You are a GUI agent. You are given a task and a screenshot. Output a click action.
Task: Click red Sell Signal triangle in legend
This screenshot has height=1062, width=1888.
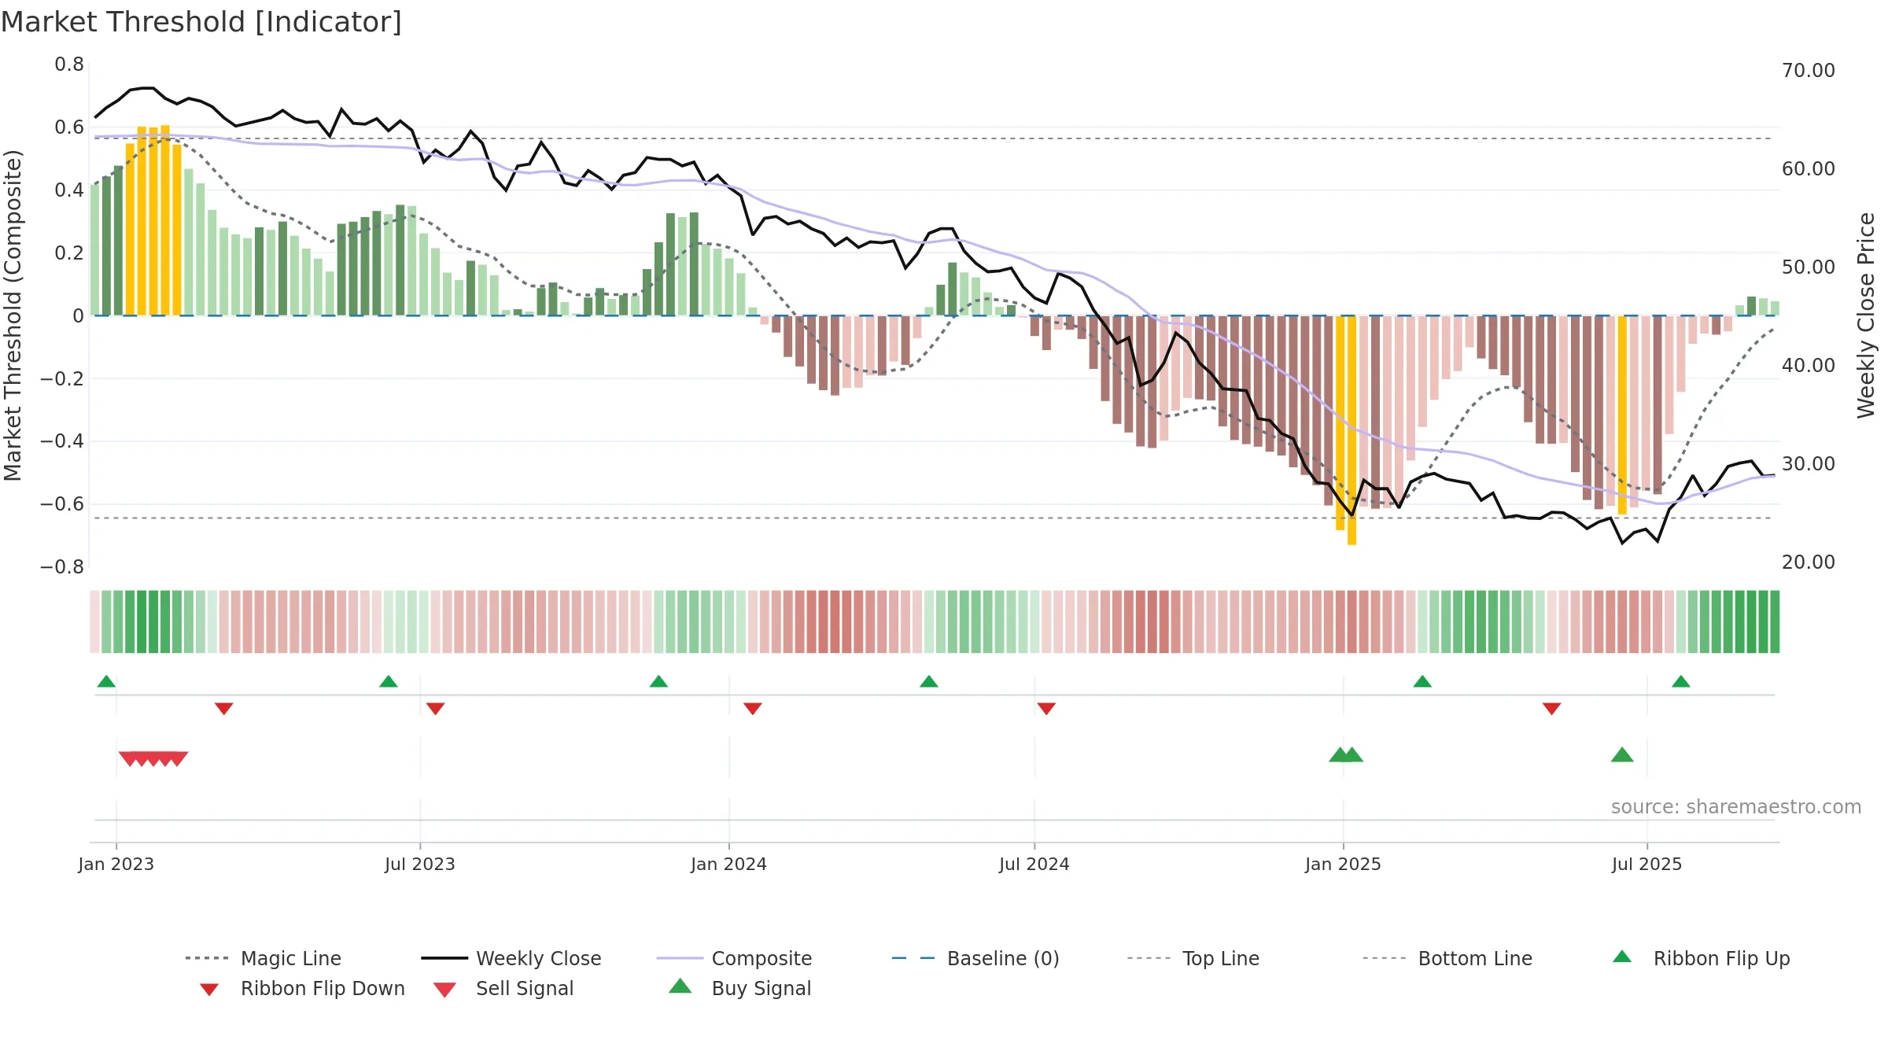444,990
